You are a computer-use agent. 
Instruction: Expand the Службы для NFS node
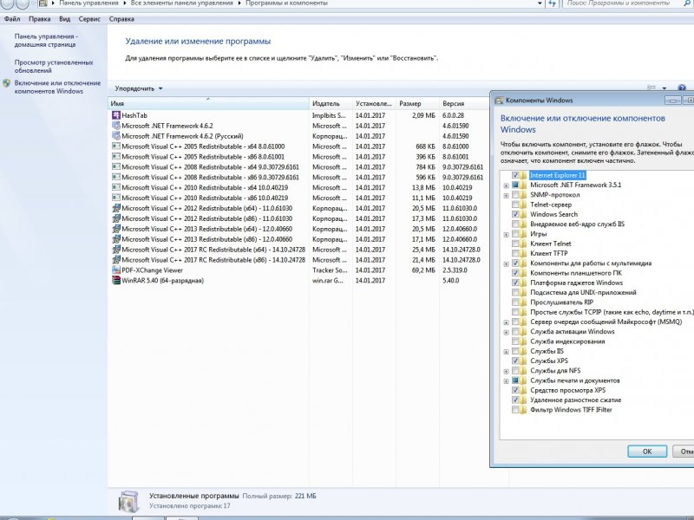[507, 371]
